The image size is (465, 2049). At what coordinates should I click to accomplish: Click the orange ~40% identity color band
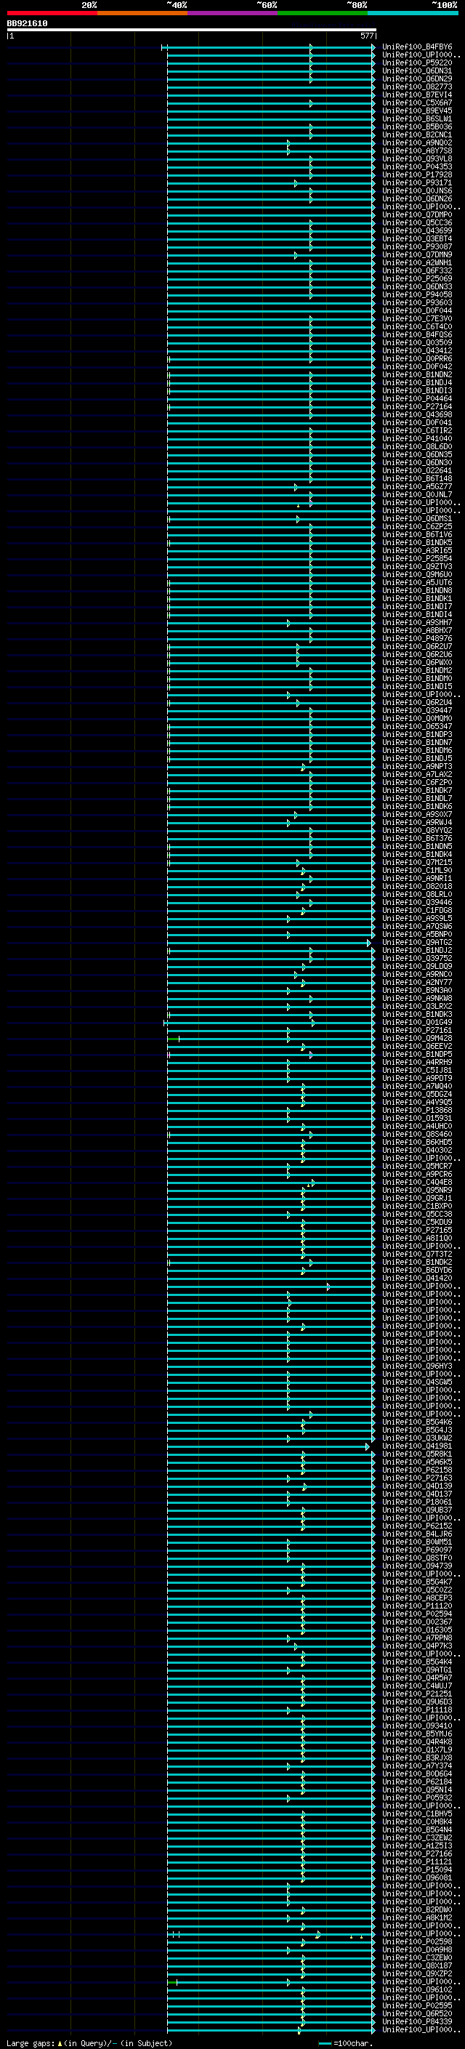[142, 13]
